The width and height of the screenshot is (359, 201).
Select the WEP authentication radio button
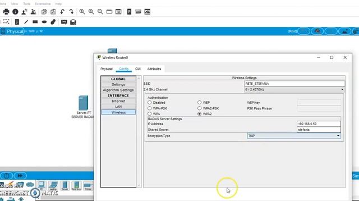pyautogui.click(x=200, y=103)
